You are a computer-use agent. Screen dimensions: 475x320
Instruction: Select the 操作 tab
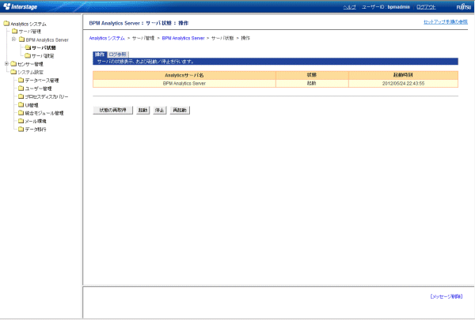coord(100,55)
